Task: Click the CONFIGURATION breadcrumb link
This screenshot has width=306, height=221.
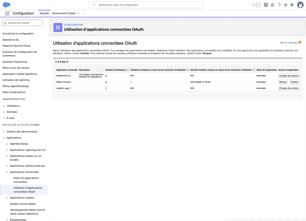Action: (x=73, y=25)
